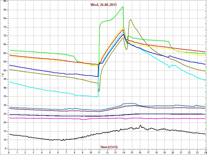Select the 55 label on temperature axis
The image size is (207, 155).
[5, 62]
